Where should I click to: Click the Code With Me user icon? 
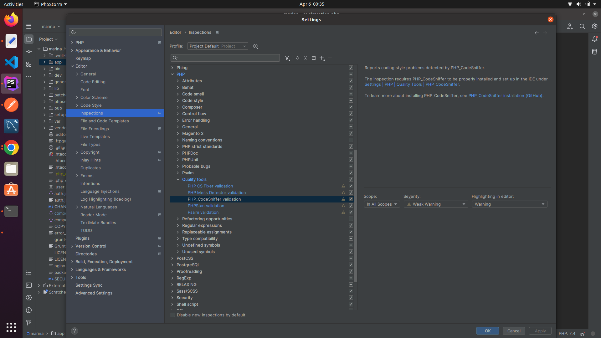point(570,27)
